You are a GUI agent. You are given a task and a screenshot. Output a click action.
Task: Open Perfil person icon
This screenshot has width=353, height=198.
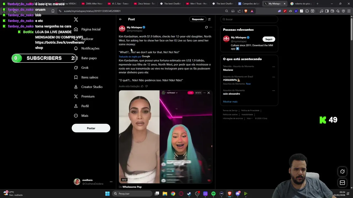point(76,106)
